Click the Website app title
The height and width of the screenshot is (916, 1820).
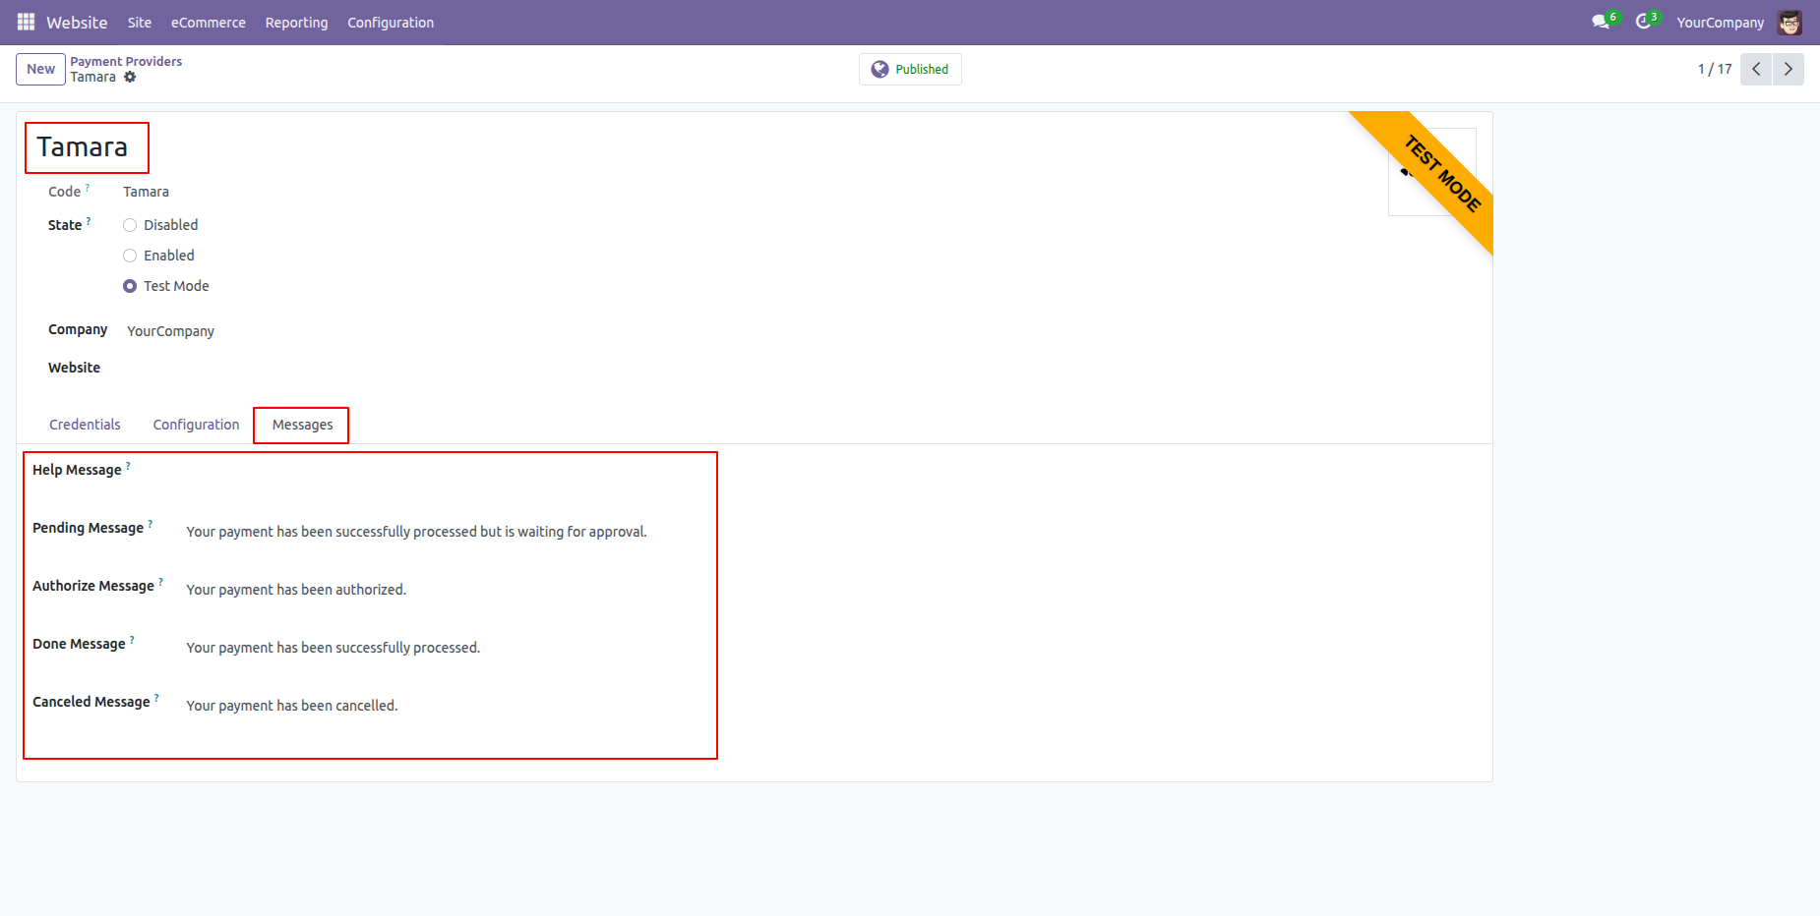point(77,22)
